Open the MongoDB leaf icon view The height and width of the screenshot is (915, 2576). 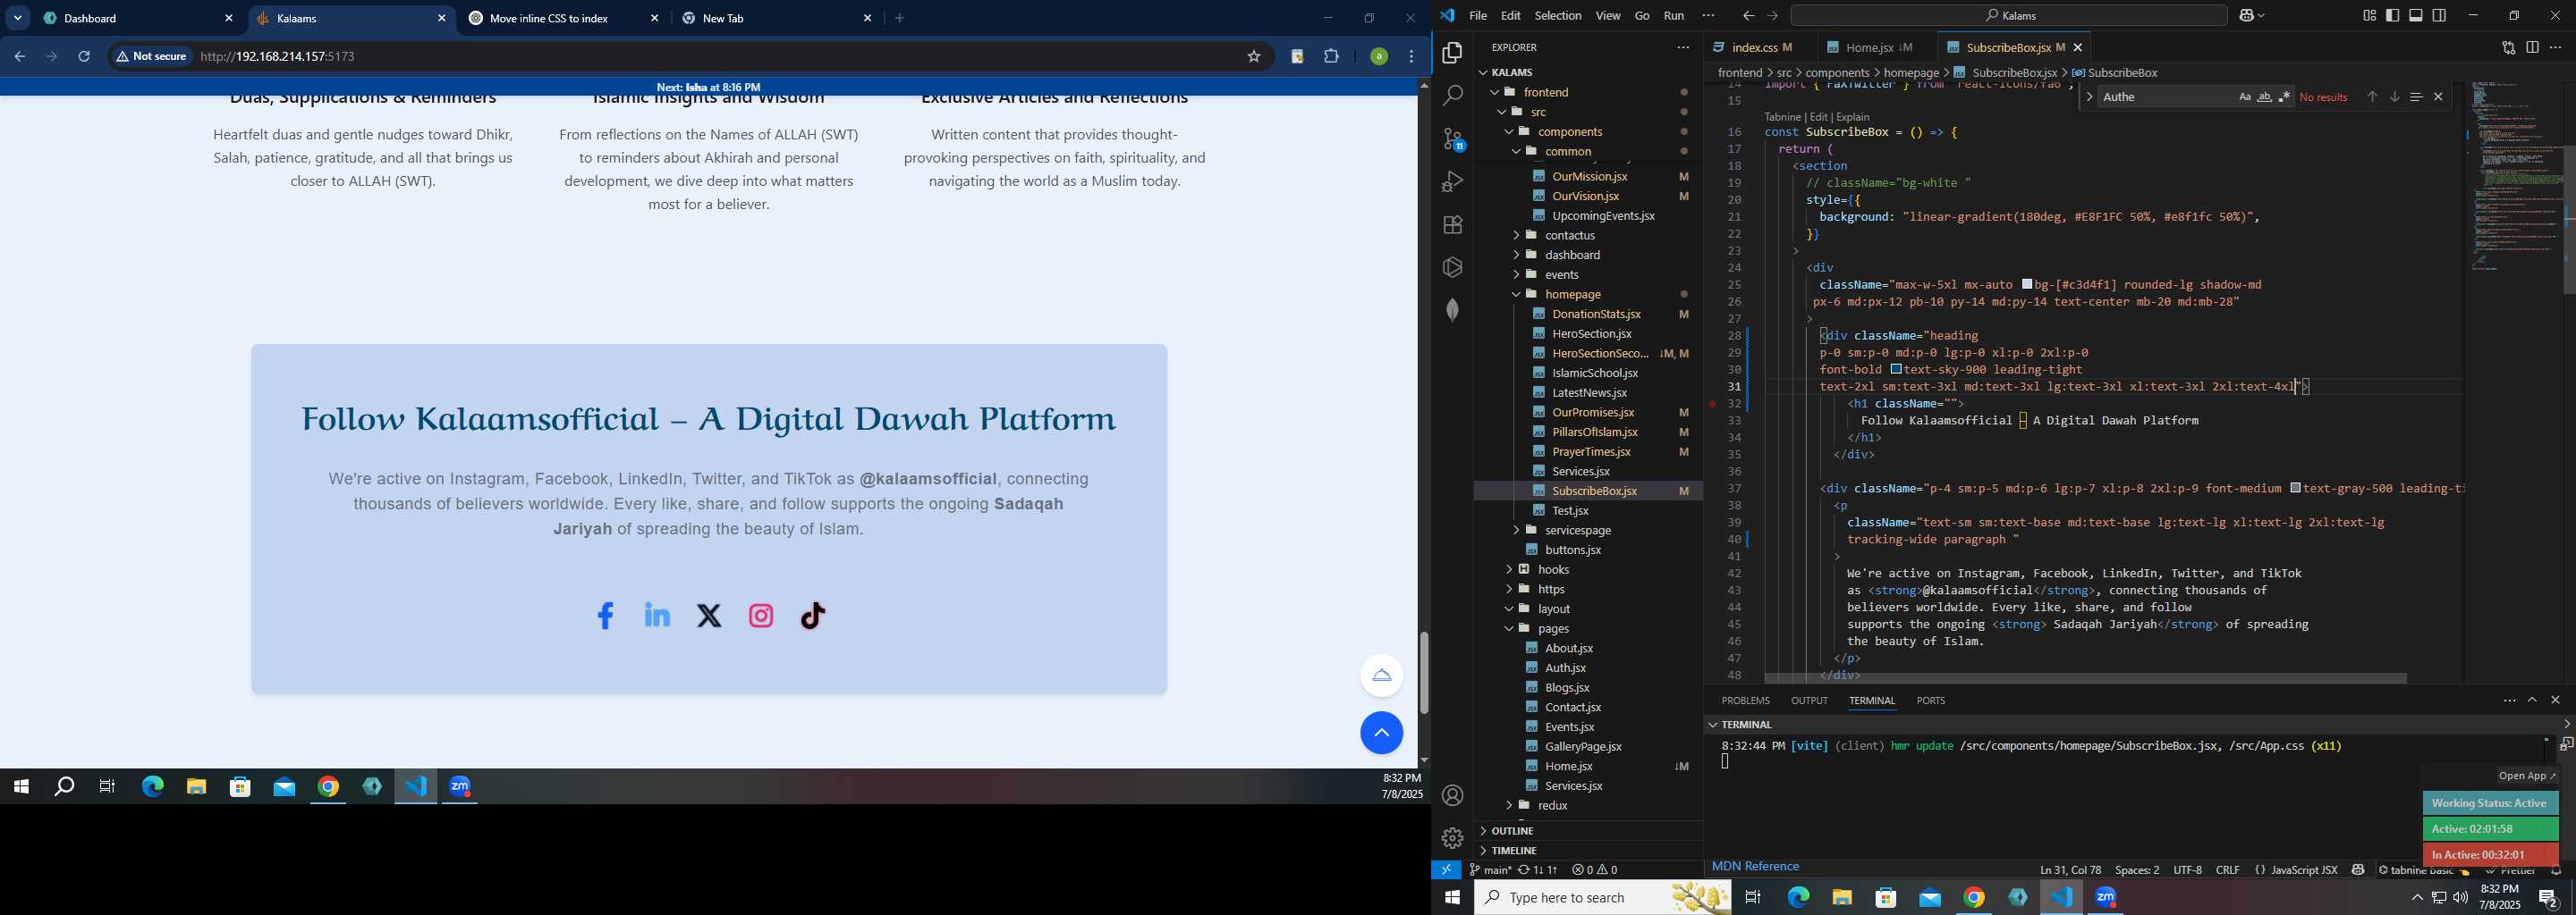(1452, 311)
